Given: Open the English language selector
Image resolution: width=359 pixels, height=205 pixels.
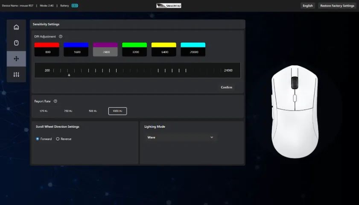Looking at the screenshot, I should [308, 6].
